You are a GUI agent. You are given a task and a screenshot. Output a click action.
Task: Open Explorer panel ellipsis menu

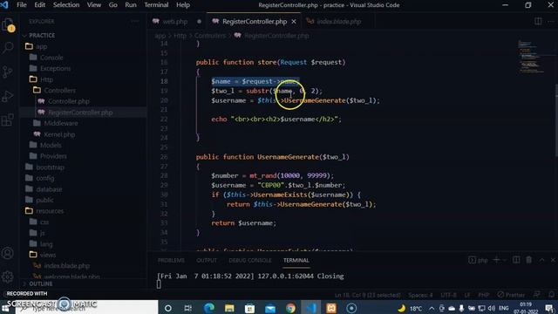click(x=135, y=21)
